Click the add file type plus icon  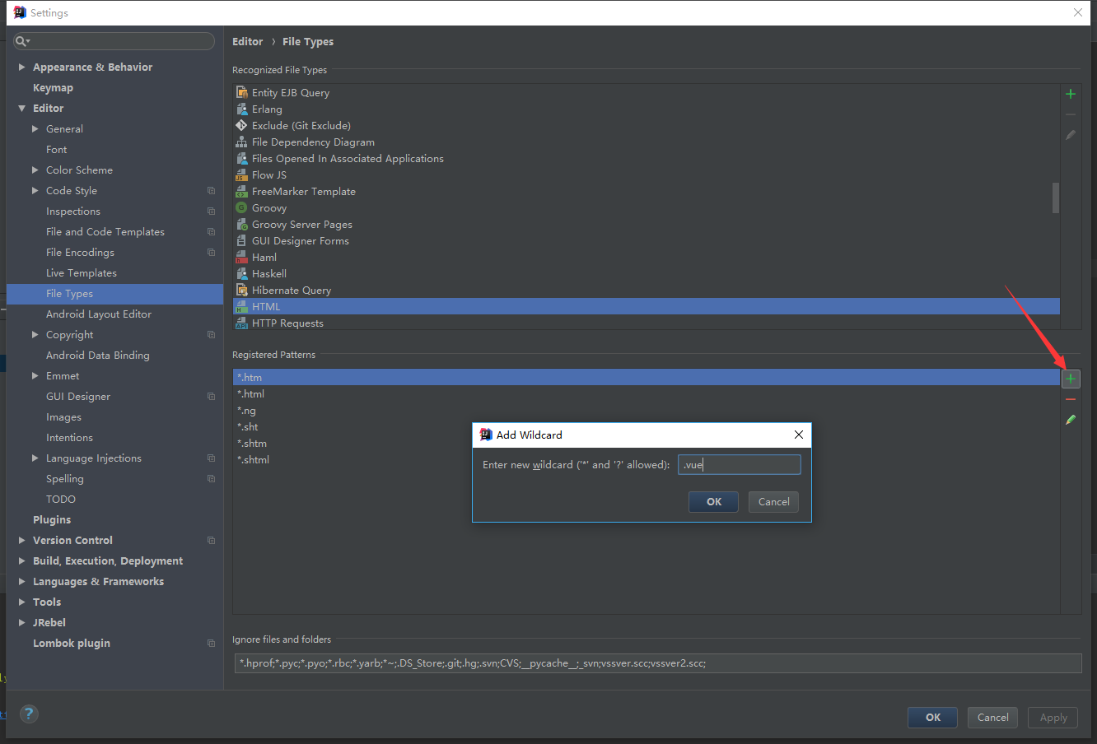point(1071,94)
